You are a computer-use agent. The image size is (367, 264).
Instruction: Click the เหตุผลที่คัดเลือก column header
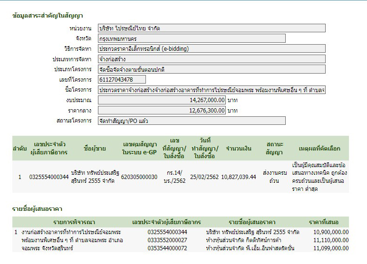coord(319,148)
